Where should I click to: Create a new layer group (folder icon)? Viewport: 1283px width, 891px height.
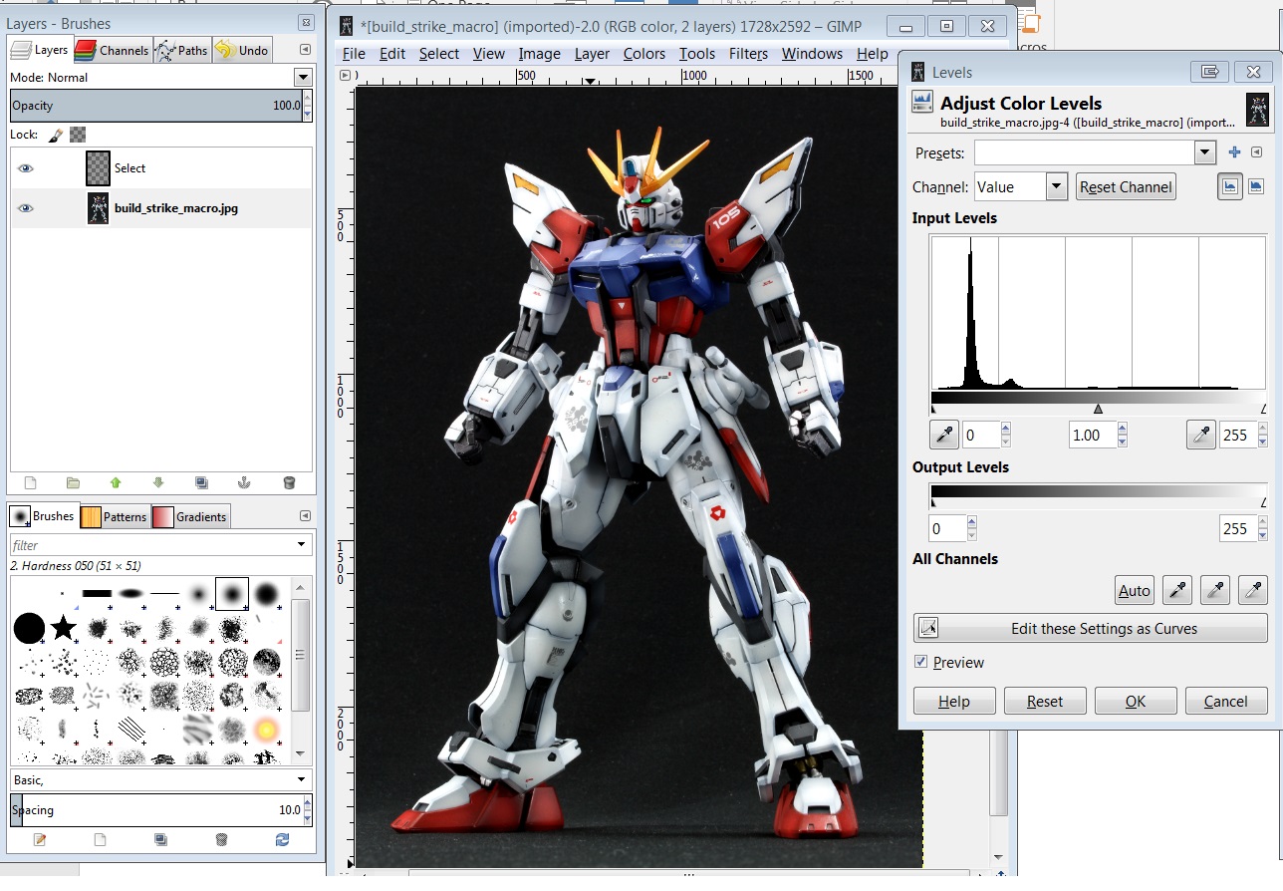pos(73,482)
